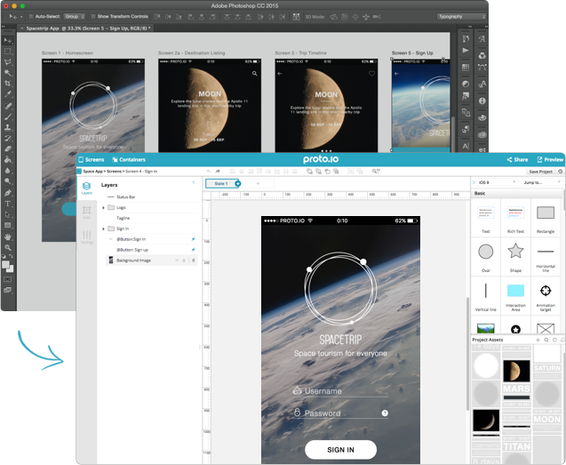This screenshot has height=465, width=566.
Task: Select the State 1 tab
Action: tap(219, 183)
